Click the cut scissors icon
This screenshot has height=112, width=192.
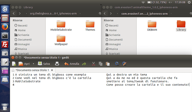point(94,64)
